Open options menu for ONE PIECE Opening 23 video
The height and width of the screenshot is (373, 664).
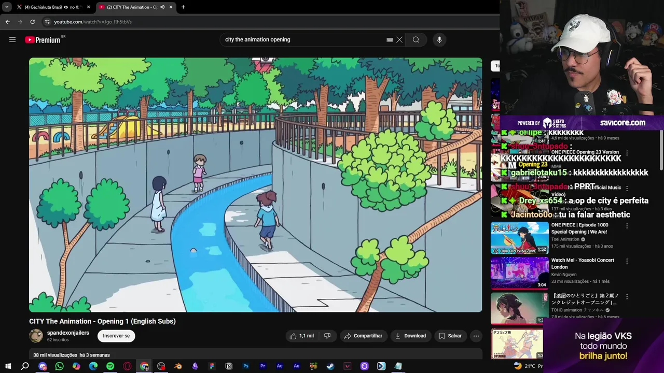tap(627, 154)
